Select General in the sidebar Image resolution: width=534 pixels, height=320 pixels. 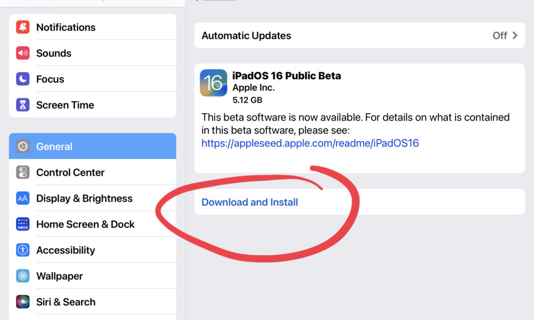(x=92, y=146)
